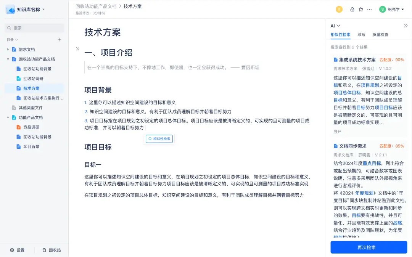Collapse the 回收站功能产品文档 folder

click(8, 59)
